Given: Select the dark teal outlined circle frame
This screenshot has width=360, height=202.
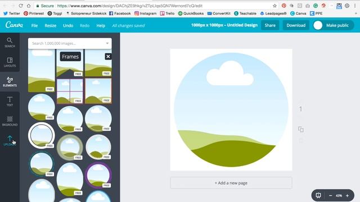Looking at the screenshot, I should pyautogui.click(x=41, y=163).
